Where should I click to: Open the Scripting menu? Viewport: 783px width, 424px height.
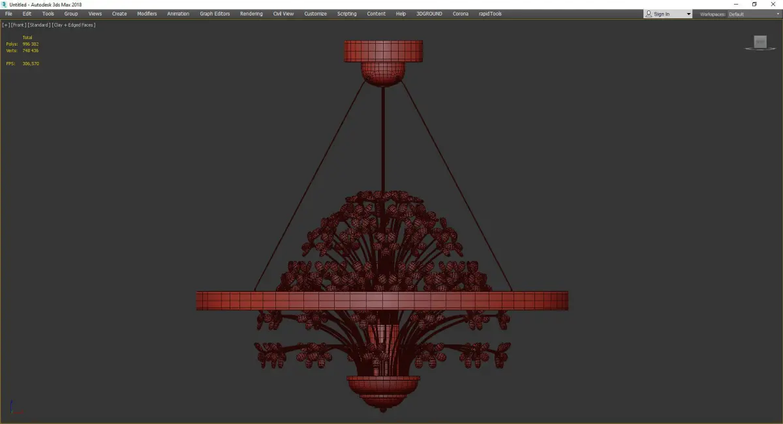click(x=346, y=14)
